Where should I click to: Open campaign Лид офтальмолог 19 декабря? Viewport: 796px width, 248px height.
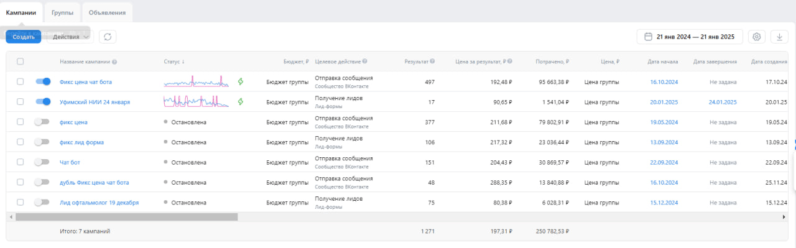pyautogui.click(x=99, y=203)
